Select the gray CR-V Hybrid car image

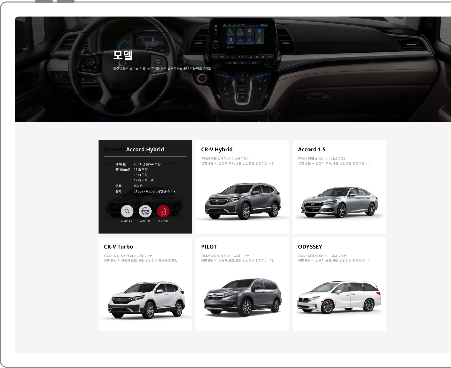click(x=243, y=201)
